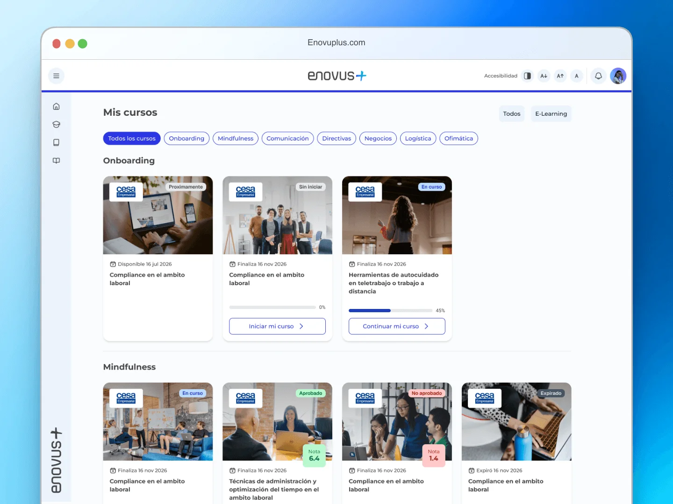
Task: Click the enovus+ logo in the header
Action: pos(336,76)
